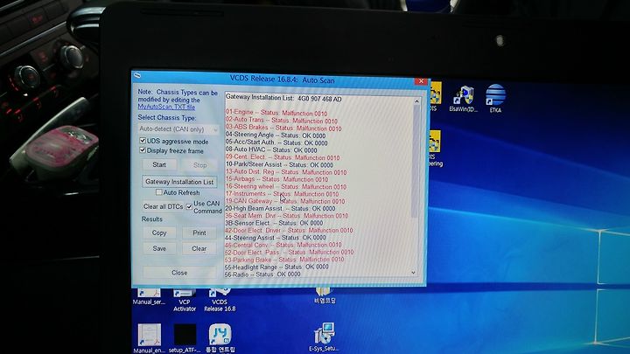630x354 pixels.
Task: Click the results list scrollbar thumb
Action: tap(415, 161)
